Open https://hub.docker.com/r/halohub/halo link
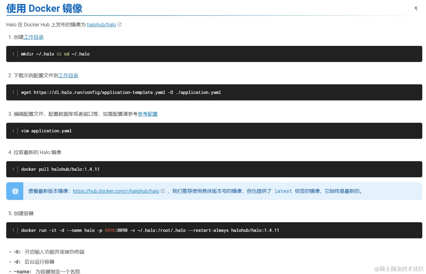Image resolution: width=426 pixels, height=274 pixels. (x=116, y=191)
